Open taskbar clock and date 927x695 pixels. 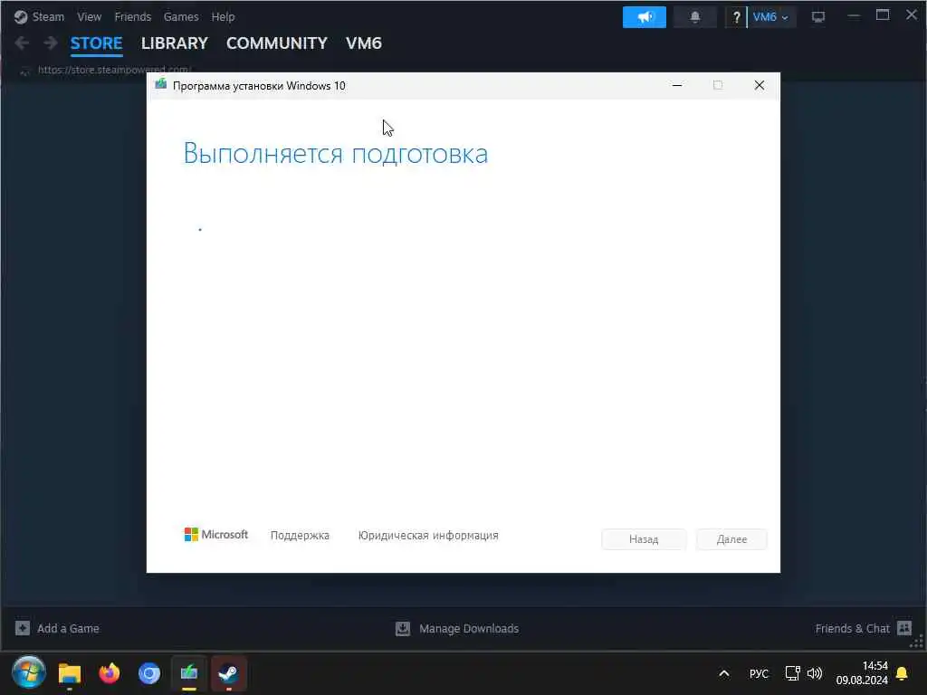click(862, 673)
